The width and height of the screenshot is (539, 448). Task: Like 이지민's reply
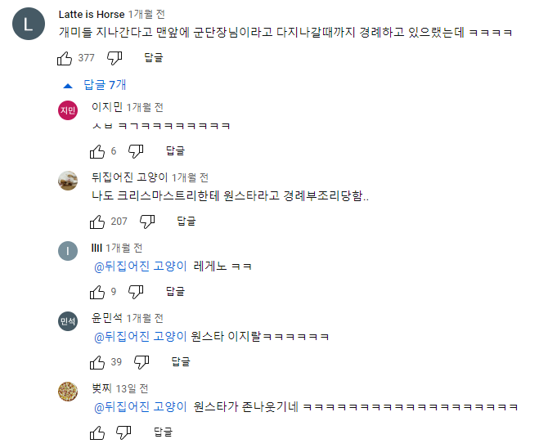[x=97, y=151]
